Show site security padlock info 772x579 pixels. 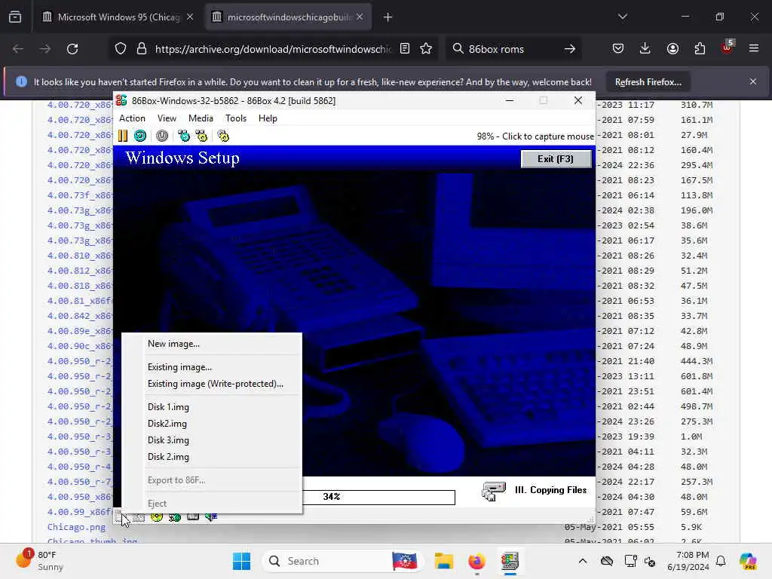click(142, 49)
